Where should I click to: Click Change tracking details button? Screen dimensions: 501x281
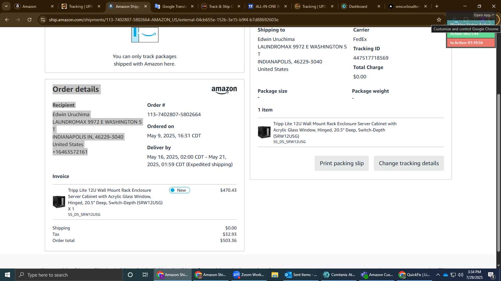tap(409, 163)
